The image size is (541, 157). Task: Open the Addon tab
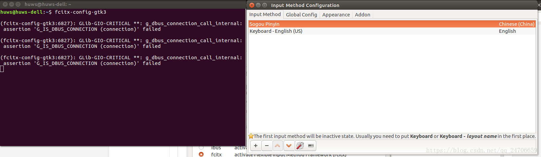coord(362,15)
